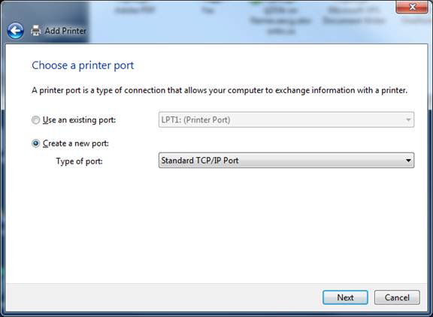Screen dimensions: 433x317
Task: Click the gray footer bar left of Next
Action: pos(164,297)
